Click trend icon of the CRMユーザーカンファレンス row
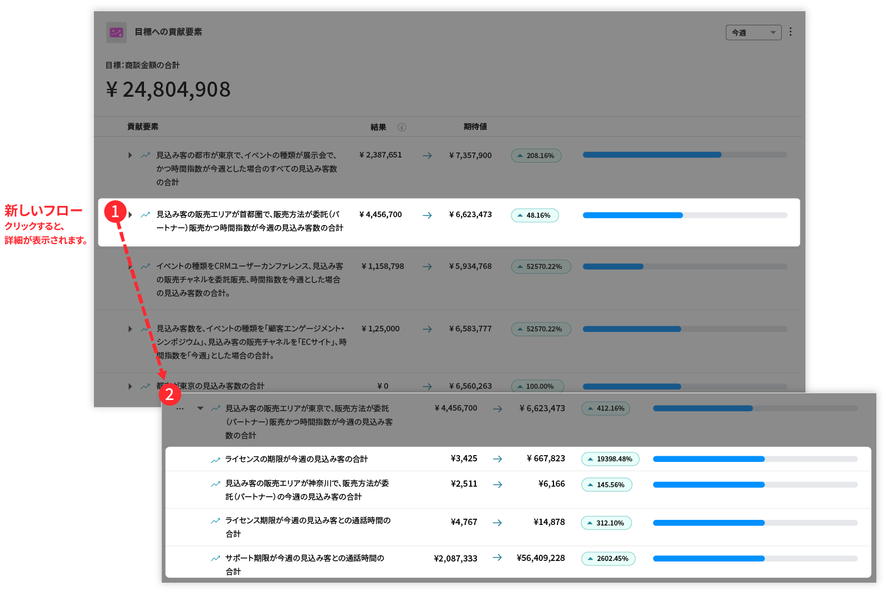The width and height of the screenshot is (887, 593). click(145, 266)
